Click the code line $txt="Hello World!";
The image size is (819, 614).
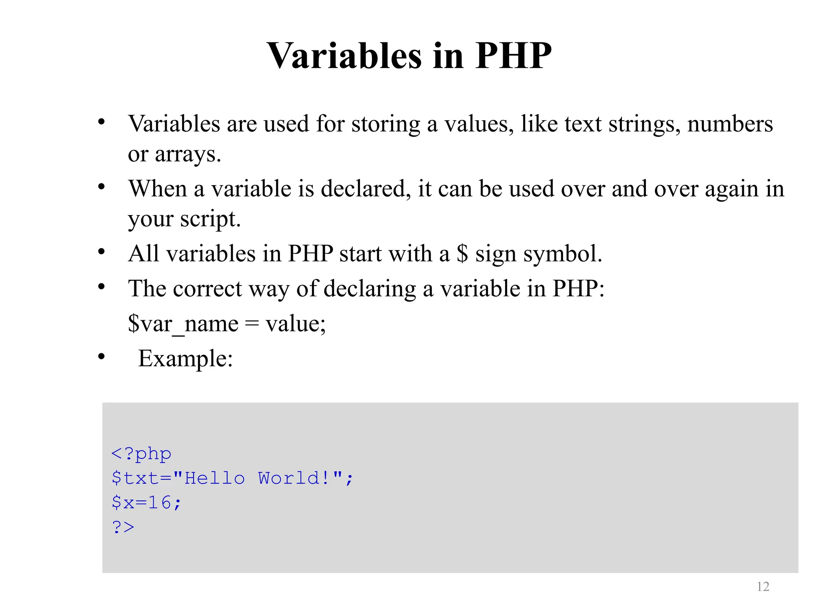(232, 478)
